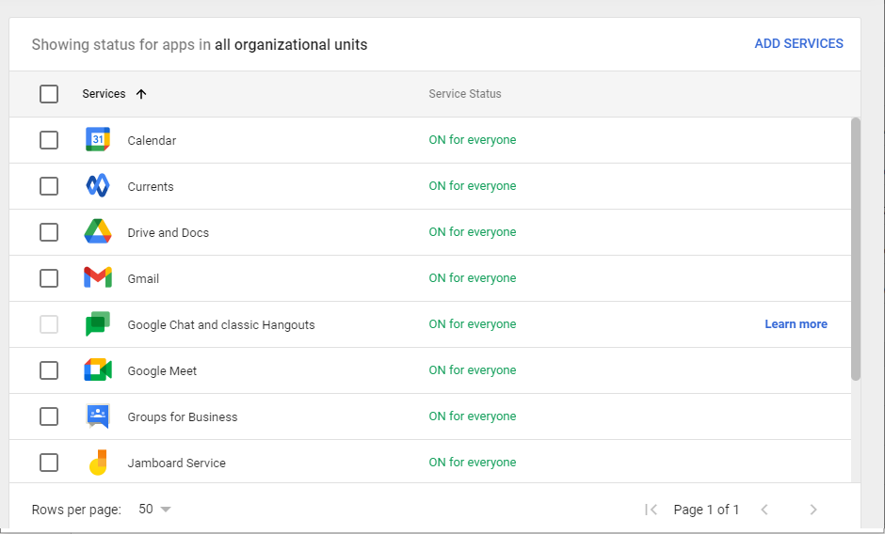The image size is (885, 534).
Task: Click the Drive and Docs icon
Action: tap(98, 232)
